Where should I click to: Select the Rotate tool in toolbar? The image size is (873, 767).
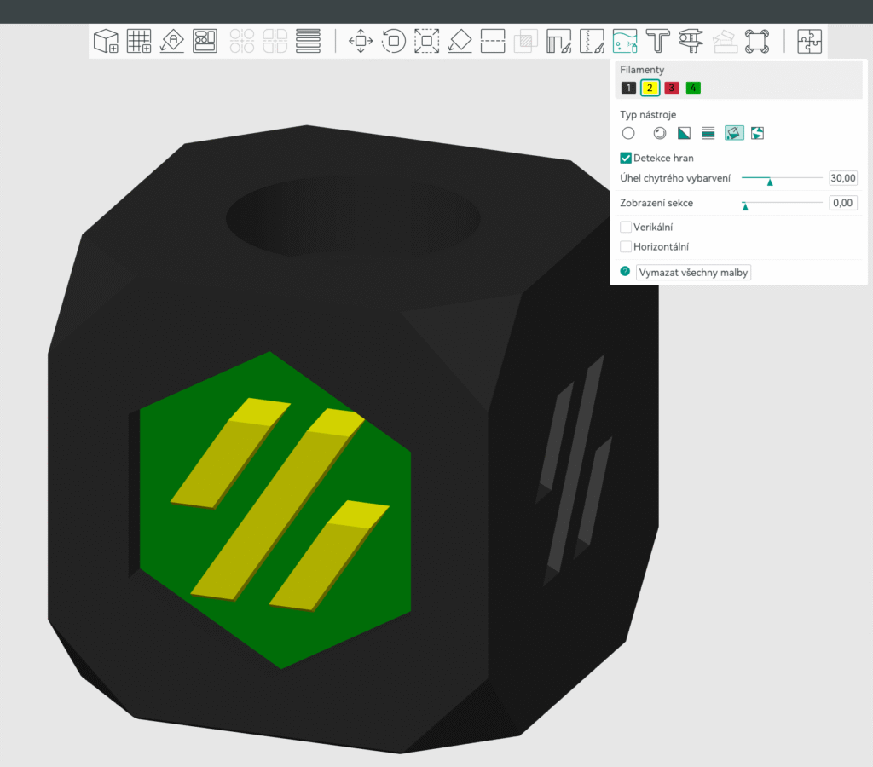393,41
